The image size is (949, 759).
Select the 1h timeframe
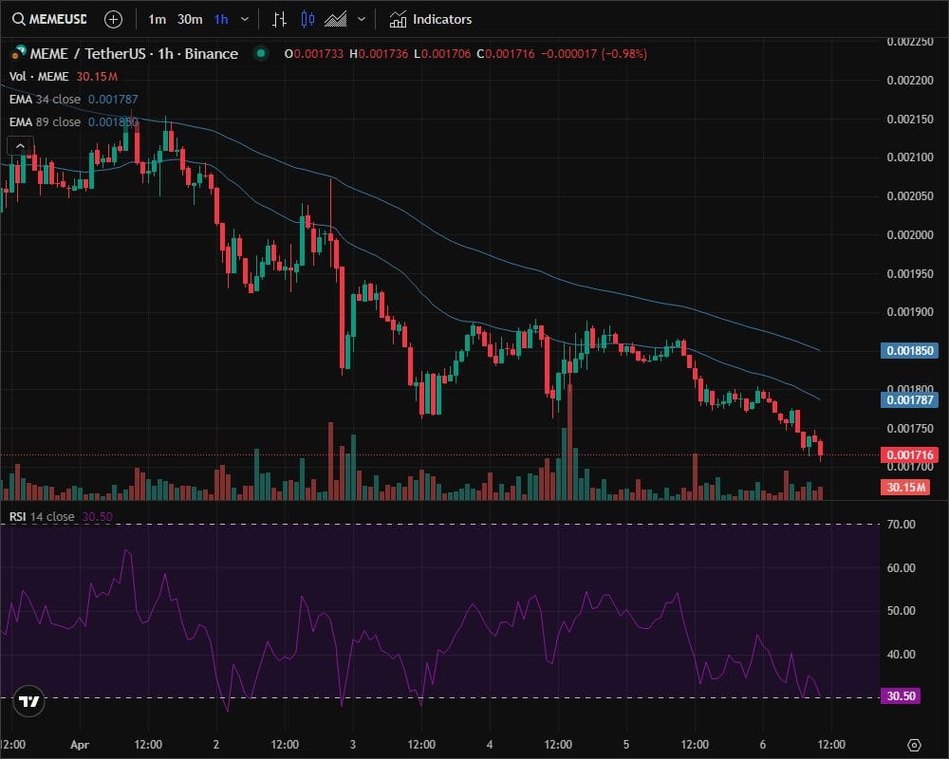(x=221, y=19)
